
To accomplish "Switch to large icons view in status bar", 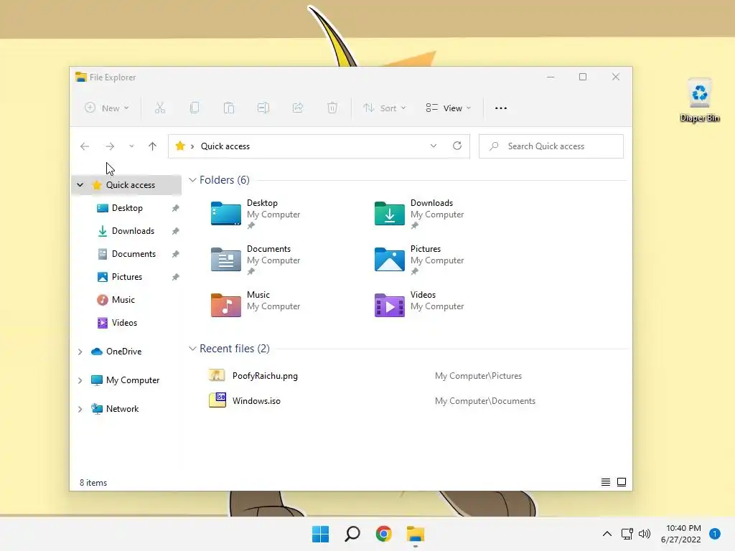I will [622, 482].
